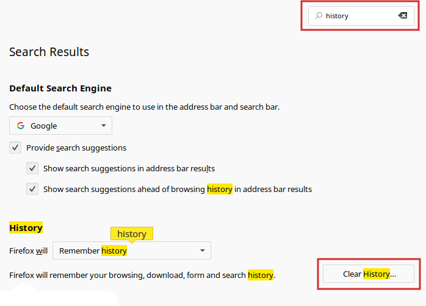Click the Search Results heading
This screenshot has height=306, width=426.
[x=49, y=52]
